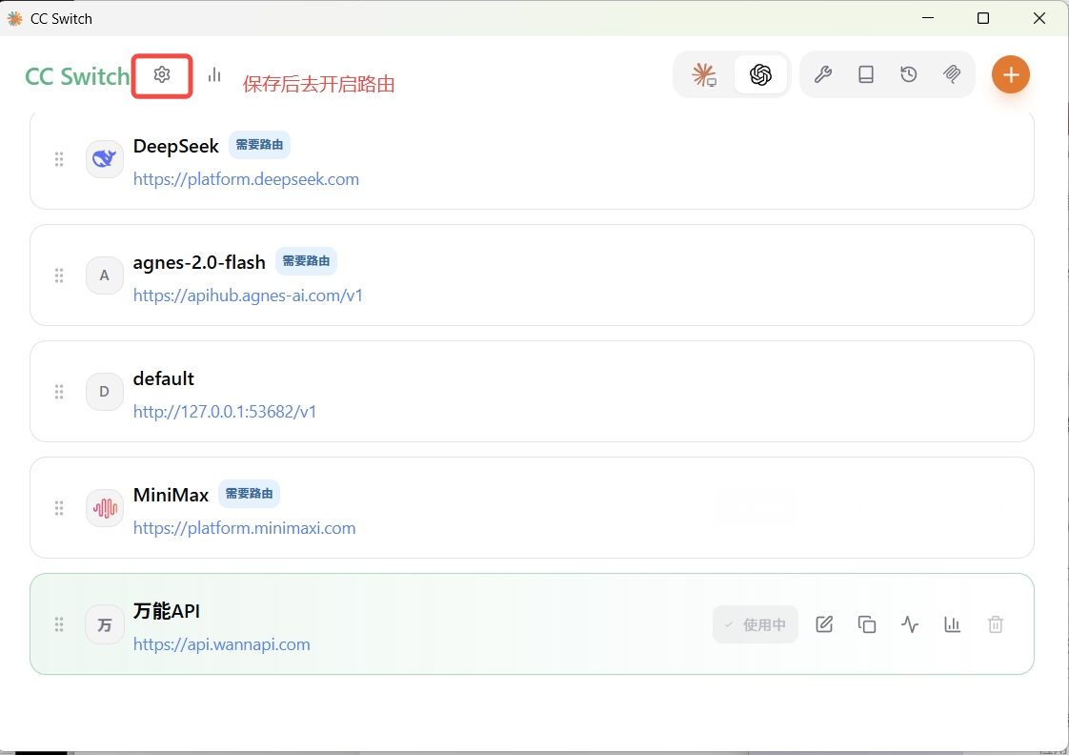Maximize the CC Switch window
Image resolution: width=1069 pixels, height=755 pixels.
click(983, 18)
